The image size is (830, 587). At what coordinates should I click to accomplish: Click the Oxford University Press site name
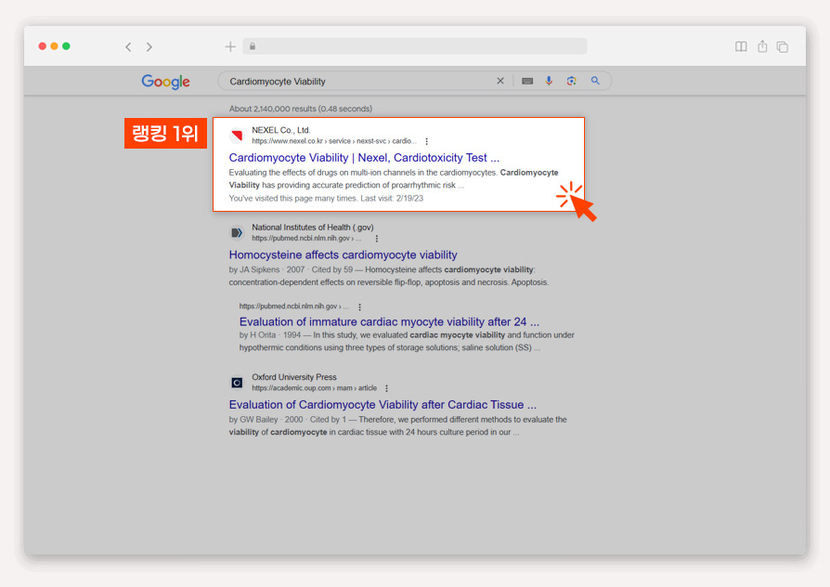(x=294, y=377)
